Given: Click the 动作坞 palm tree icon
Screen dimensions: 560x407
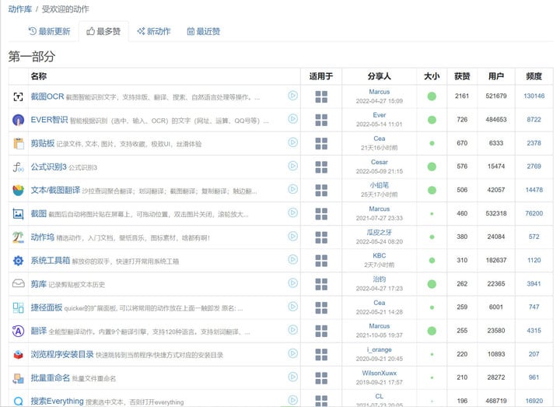Looking at the screenshot, I should point(18,237).
